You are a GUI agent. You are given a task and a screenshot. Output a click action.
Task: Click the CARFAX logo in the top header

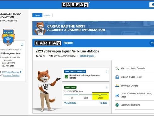[x=75, y=5]
